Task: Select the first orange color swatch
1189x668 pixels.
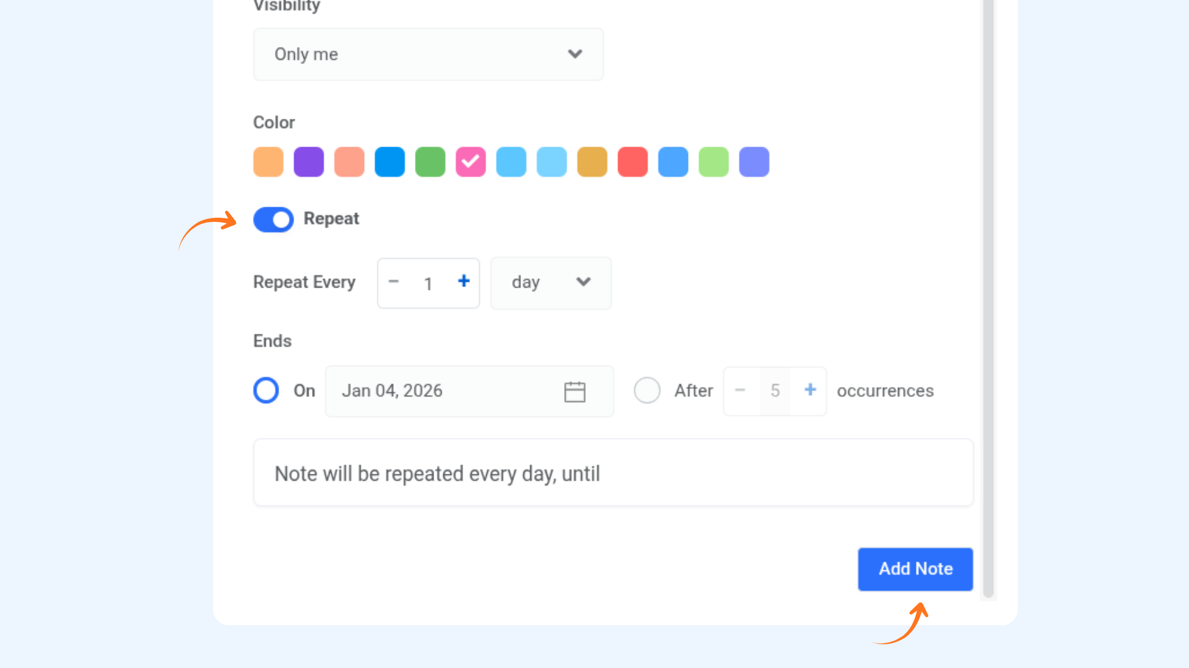Action: pyautogui.click(x=268, y=162)
